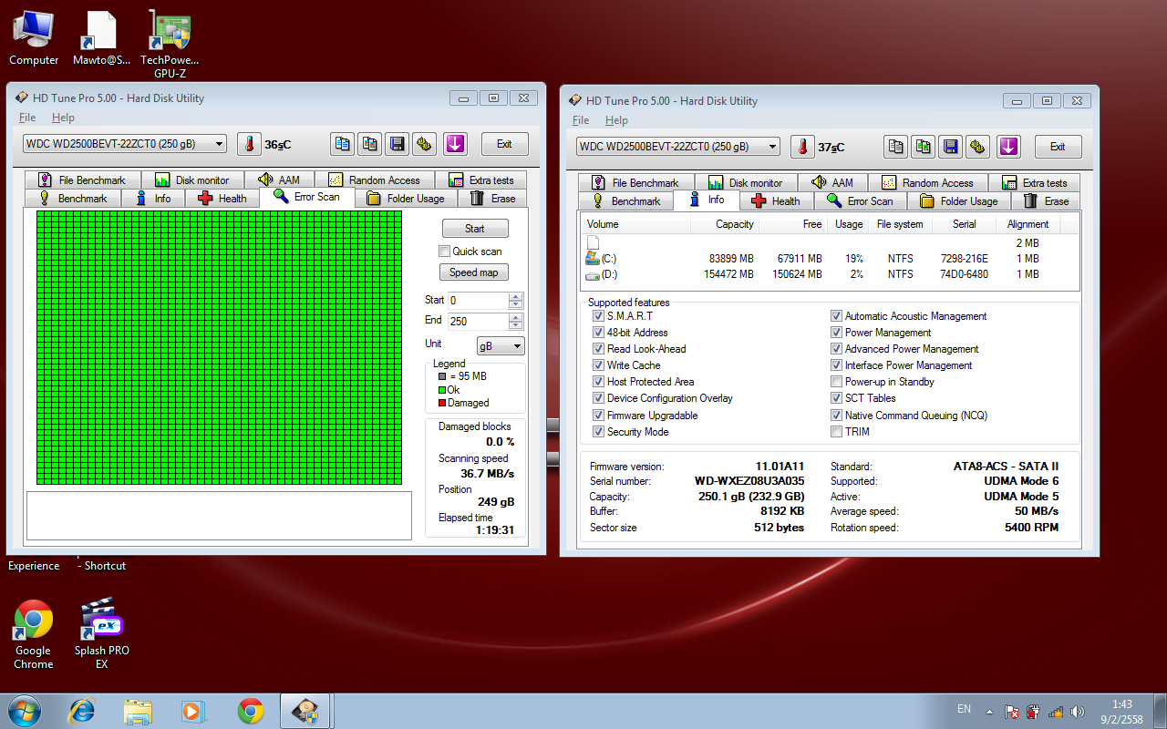The image size is (1167, 729).
Task: Toggle the Automatic Acoustic Management checkbox
Action: (836, 316)
